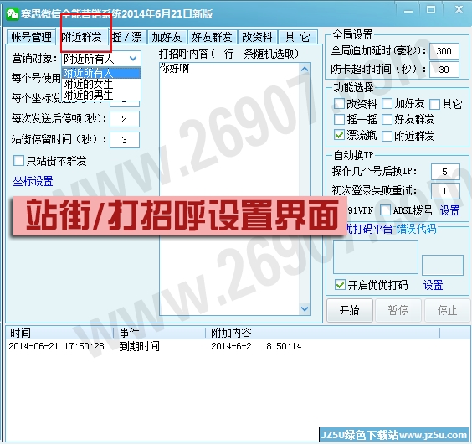
Task: Click the 暂停 button
Action: click(398, 310)
